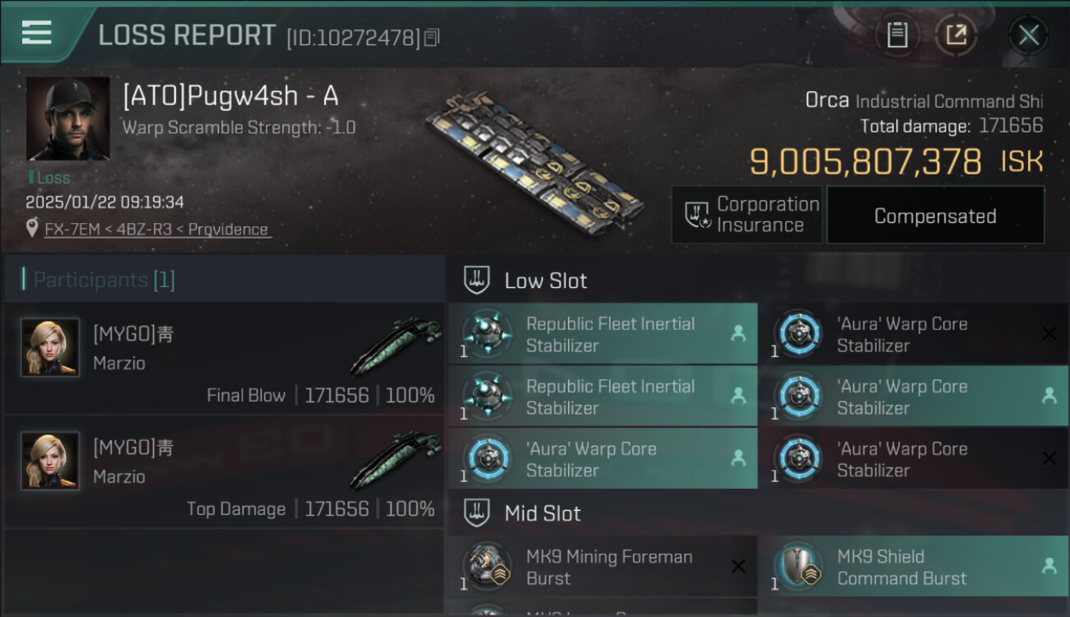Viewport: 1070px width, 617px height.
Task: Open the Final Blow attacker portrait
Action: 50,348
